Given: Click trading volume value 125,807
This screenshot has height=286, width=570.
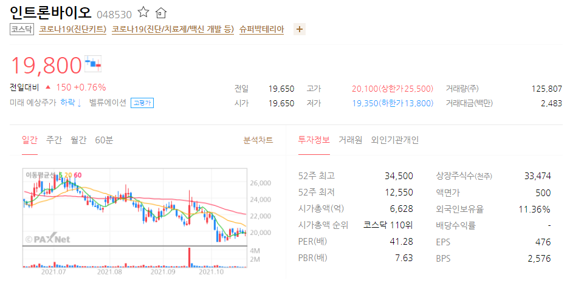Looking at the screenshot, I should (547, 89).
